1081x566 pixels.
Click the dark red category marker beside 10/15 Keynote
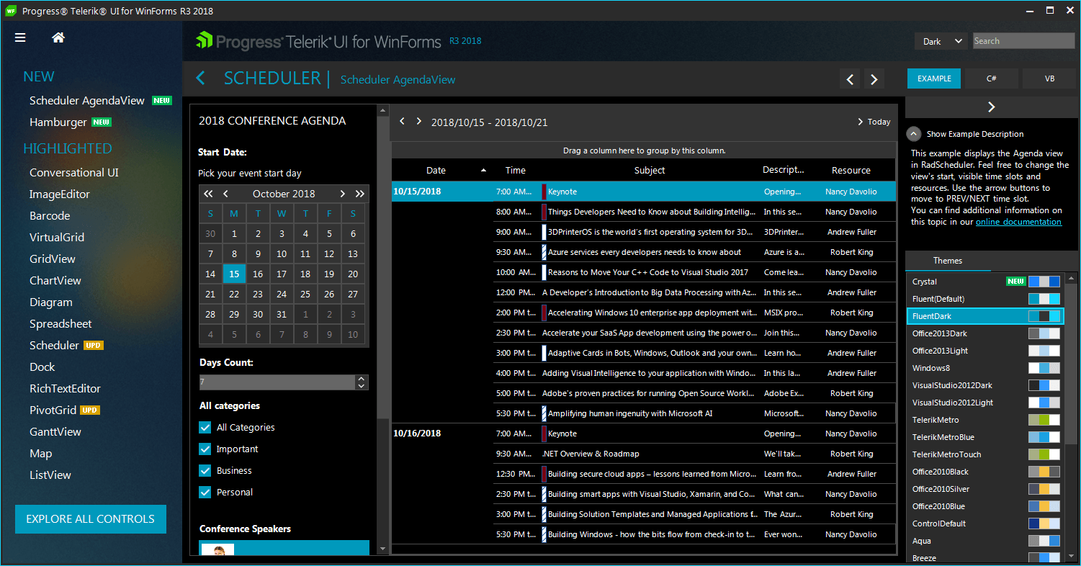tap(544, 192)
